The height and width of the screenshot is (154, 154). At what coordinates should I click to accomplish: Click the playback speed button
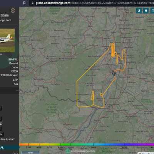tap(1, 134)
